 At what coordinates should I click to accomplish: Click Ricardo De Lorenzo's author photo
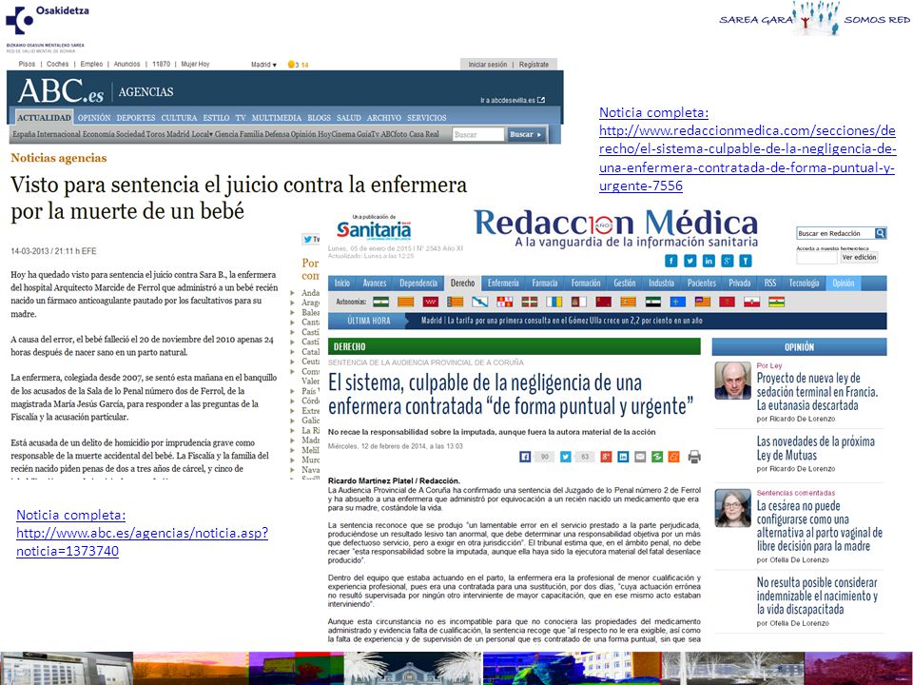pyautogui.click(x=732, y=381)
